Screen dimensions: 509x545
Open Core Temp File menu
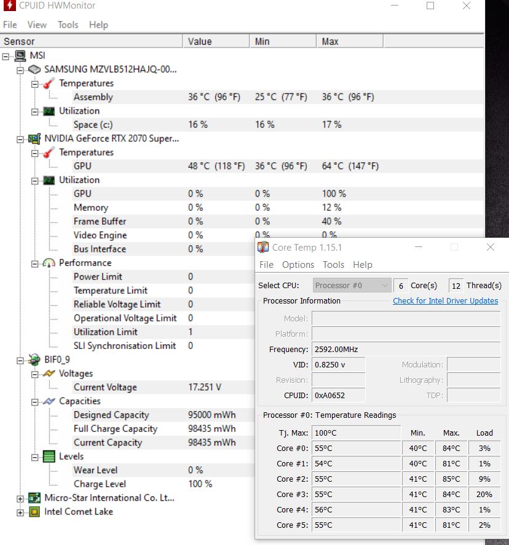266,265
